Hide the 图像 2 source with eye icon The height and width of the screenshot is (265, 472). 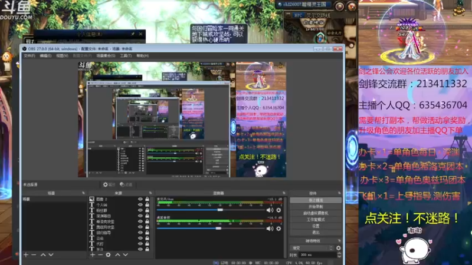tap(140, 199)
